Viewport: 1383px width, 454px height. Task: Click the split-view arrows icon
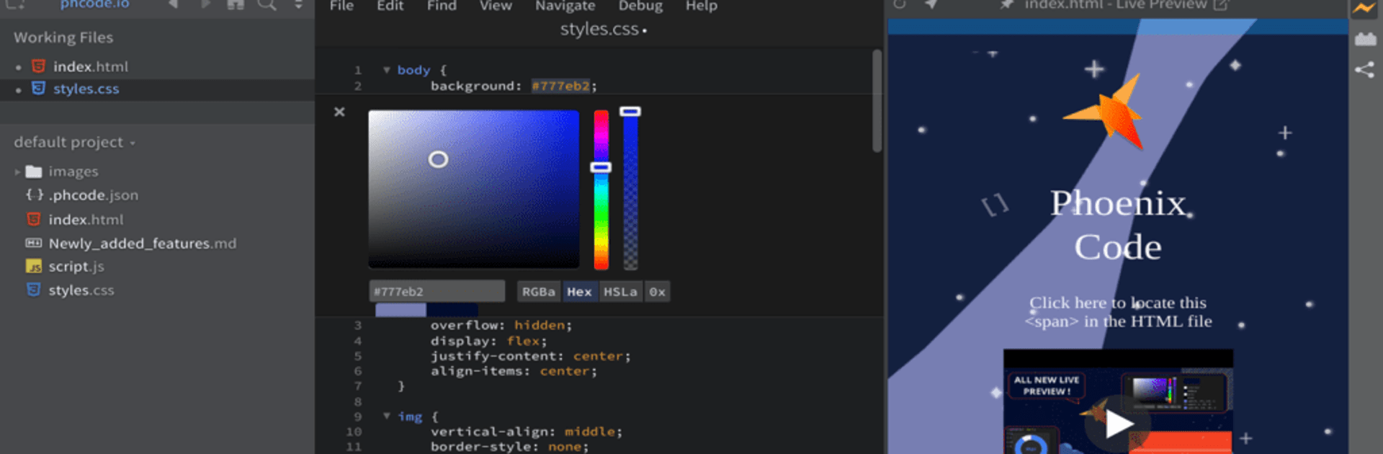(297, 5)
